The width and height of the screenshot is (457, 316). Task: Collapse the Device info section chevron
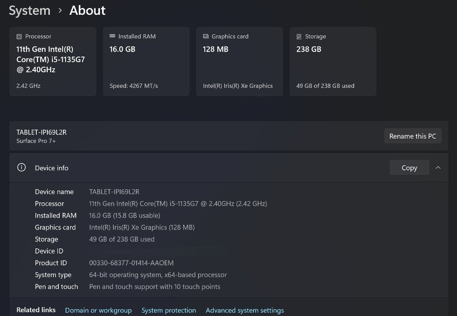coord(438,168)
